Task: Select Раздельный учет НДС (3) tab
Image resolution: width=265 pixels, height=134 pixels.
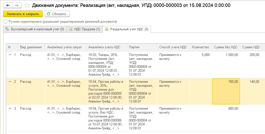Action: [x=127, y=29]
